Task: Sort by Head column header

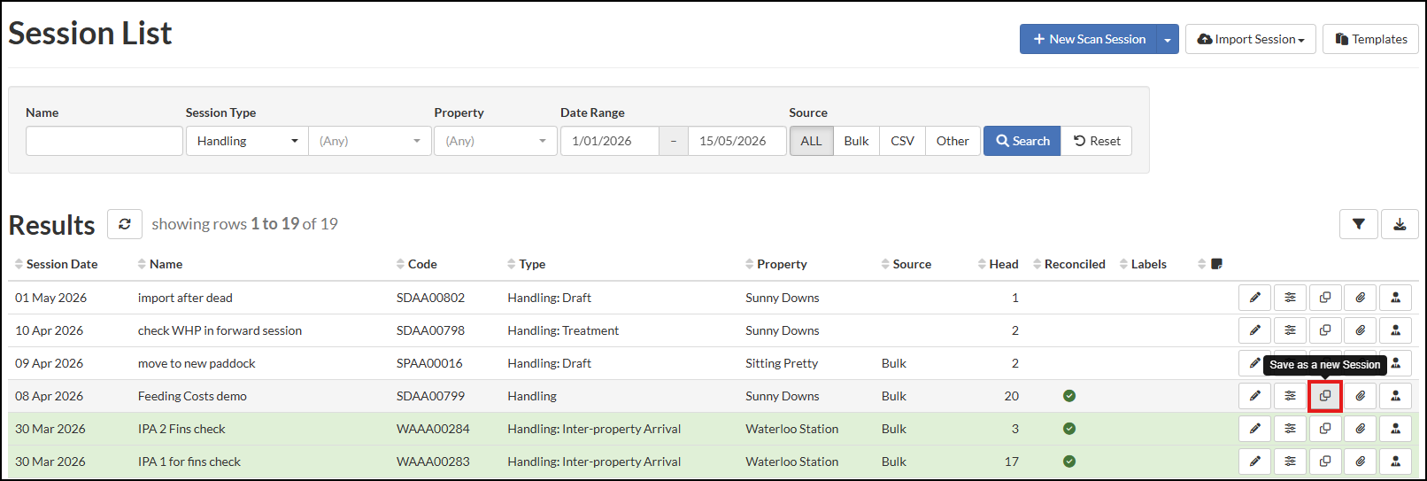Action: point(998,264)
